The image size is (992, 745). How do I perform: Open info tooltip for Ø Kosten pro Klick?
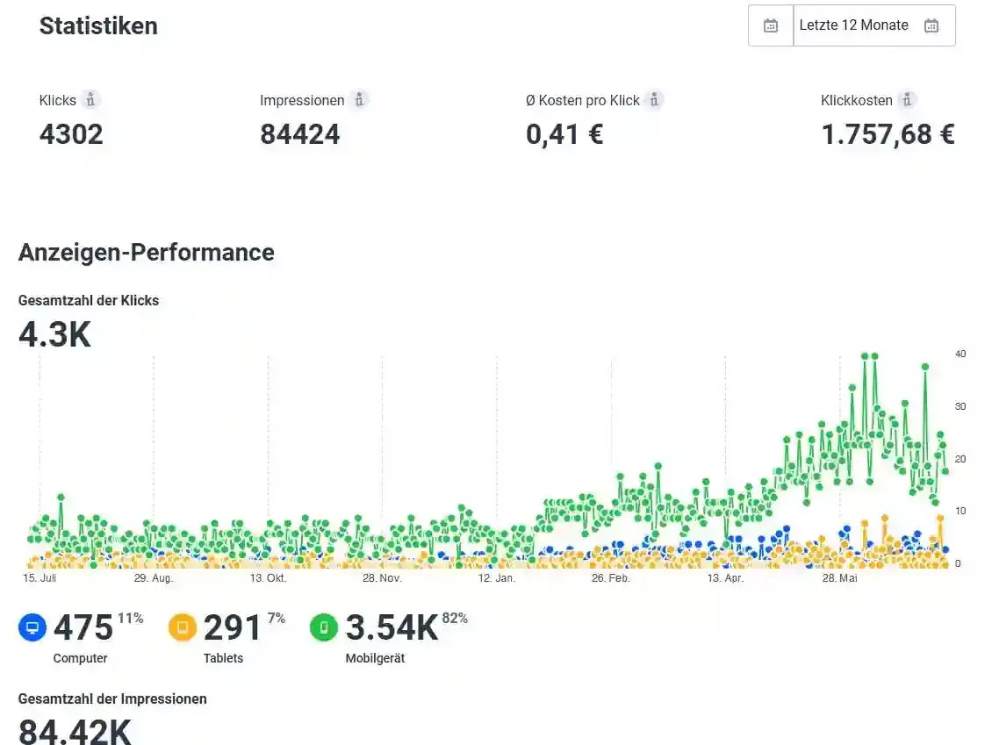(654, 100)
